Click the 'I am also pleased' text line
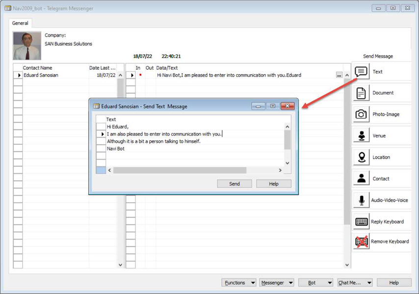The width and height of the screenshot is (419, 294). tap(164, 134)
